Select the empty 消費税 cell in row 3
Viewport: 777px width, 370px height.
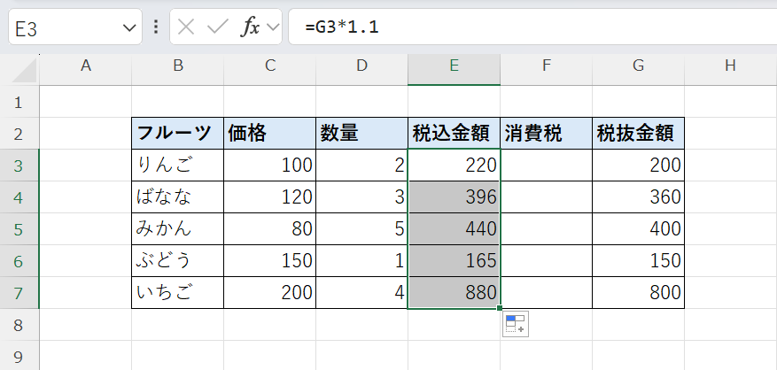(546, 165)
